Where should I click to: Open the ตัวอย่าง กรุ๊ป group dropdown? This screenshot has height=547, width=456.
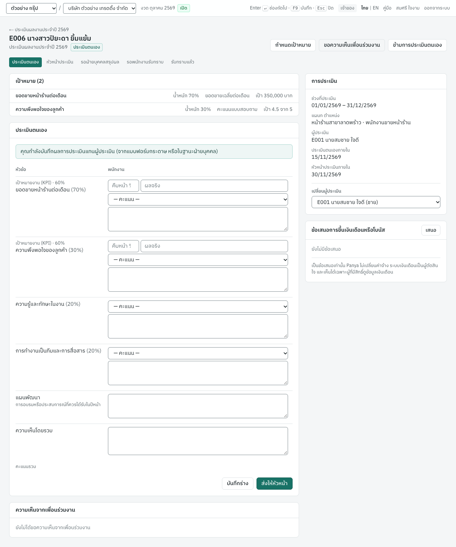coord(31,8)
